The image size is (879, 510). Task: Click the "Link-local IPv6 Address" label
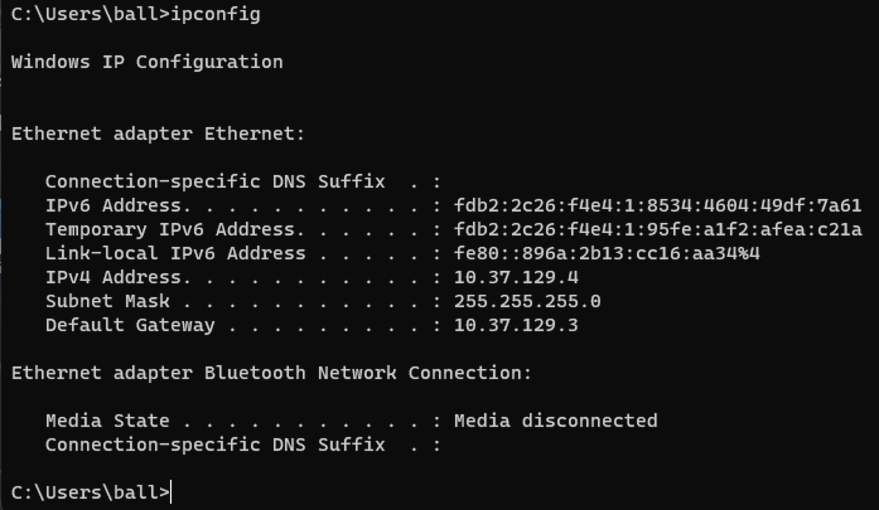[x=175, y=254]
